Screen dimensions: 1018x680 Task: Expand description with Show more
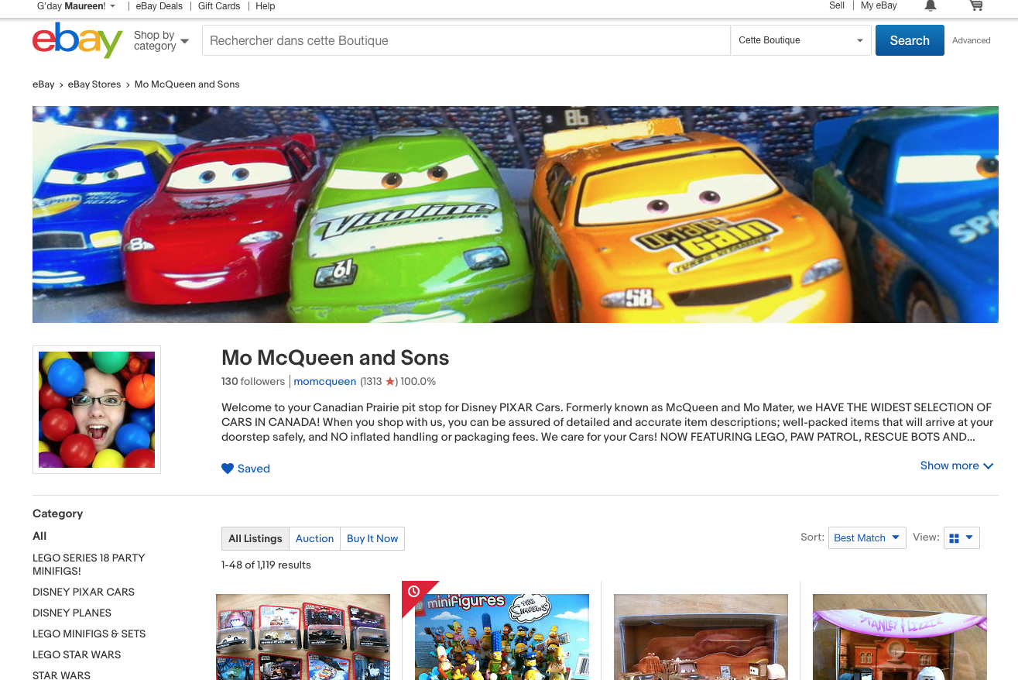pos(956,465)
